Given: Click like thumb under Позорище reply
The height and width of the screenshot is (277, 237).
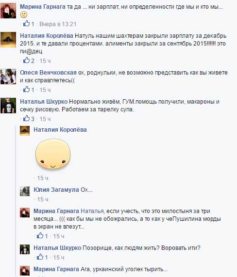Looking at the screenshot, I should 40,257.
